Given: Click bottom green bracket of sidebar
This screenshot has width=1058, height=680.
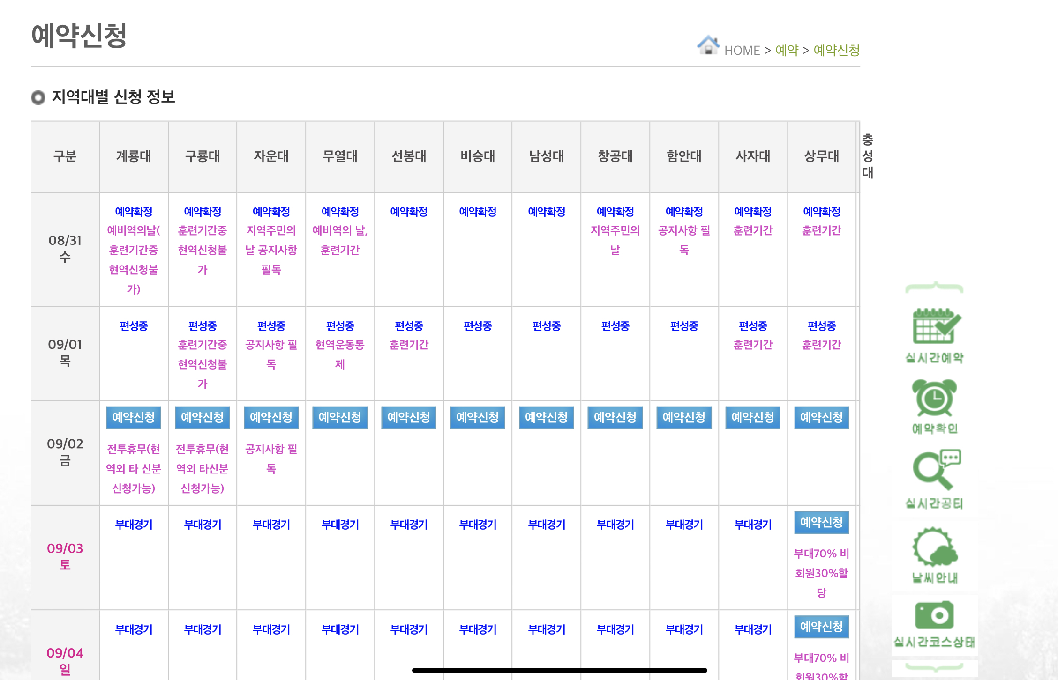Looking at the screenshot, I should click(x=934, y=667).
